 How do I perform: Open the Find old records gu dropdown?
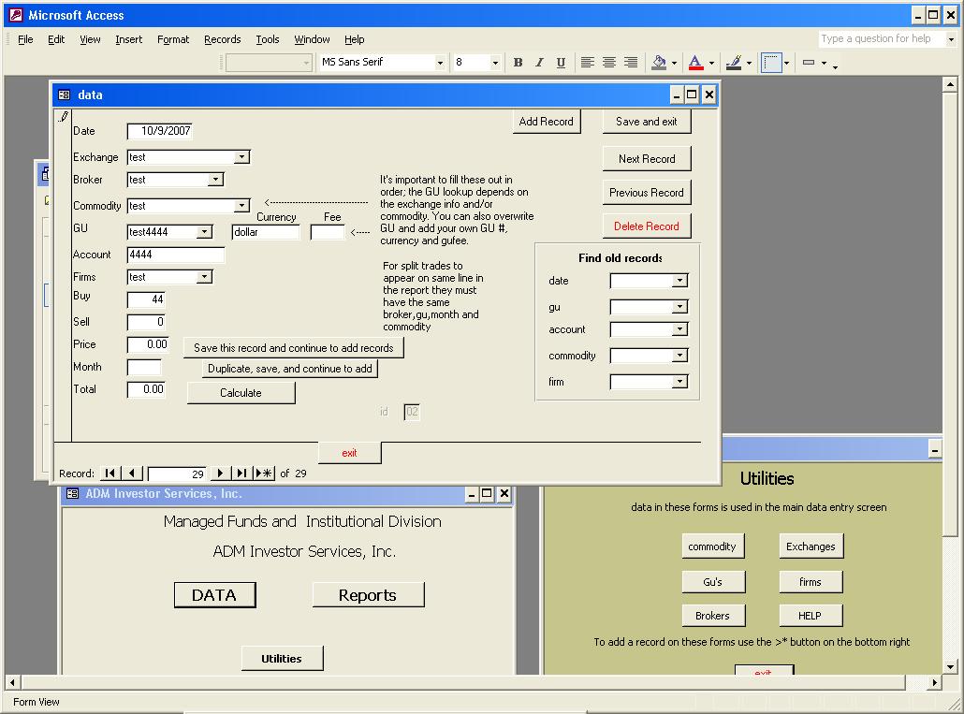pos(679,307)
